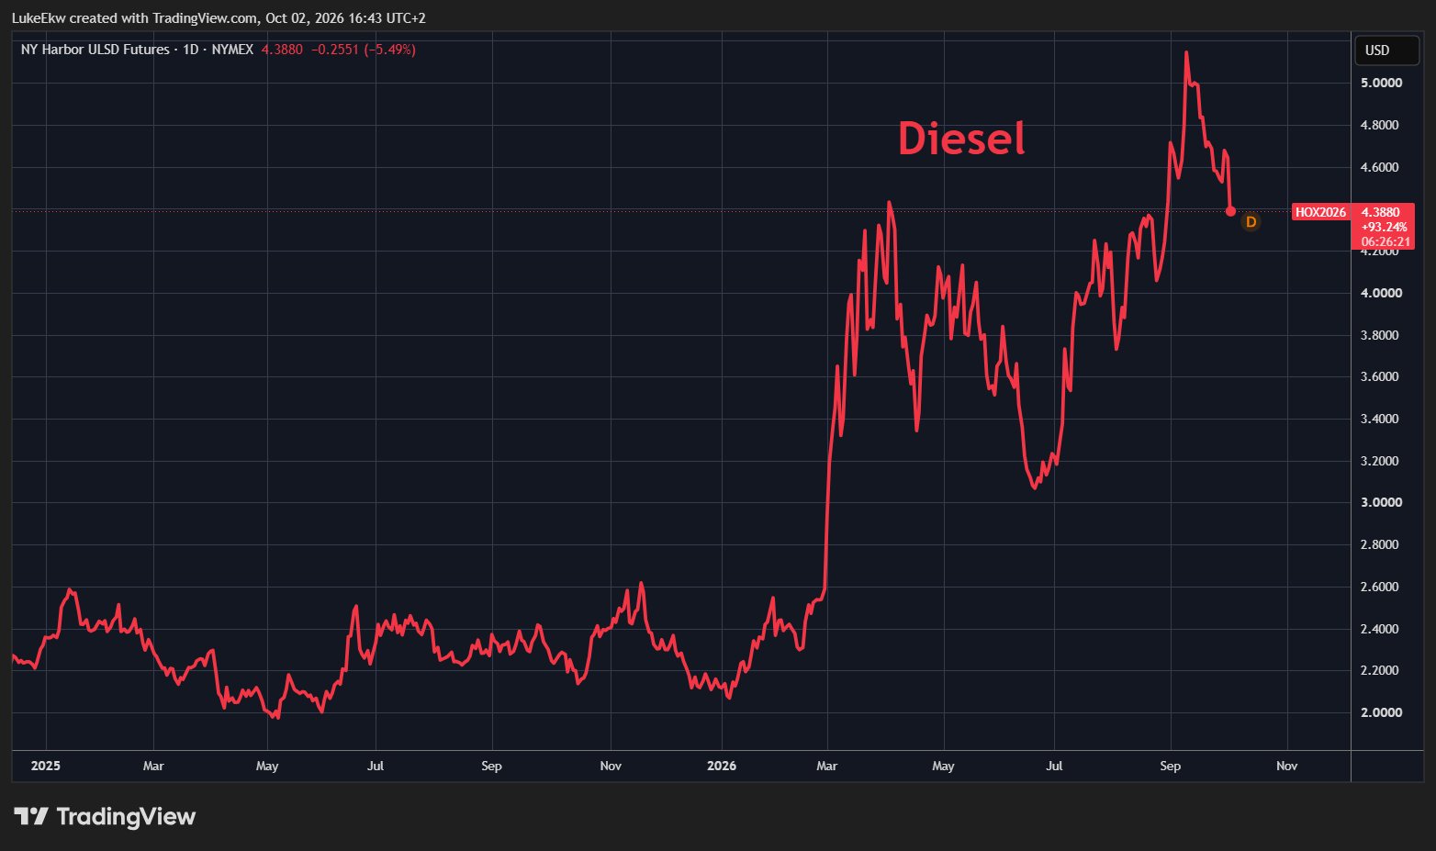Click the 3.0000 price axis label
Viewport: 1436px width, 851px height.
tap(1381, 502)
